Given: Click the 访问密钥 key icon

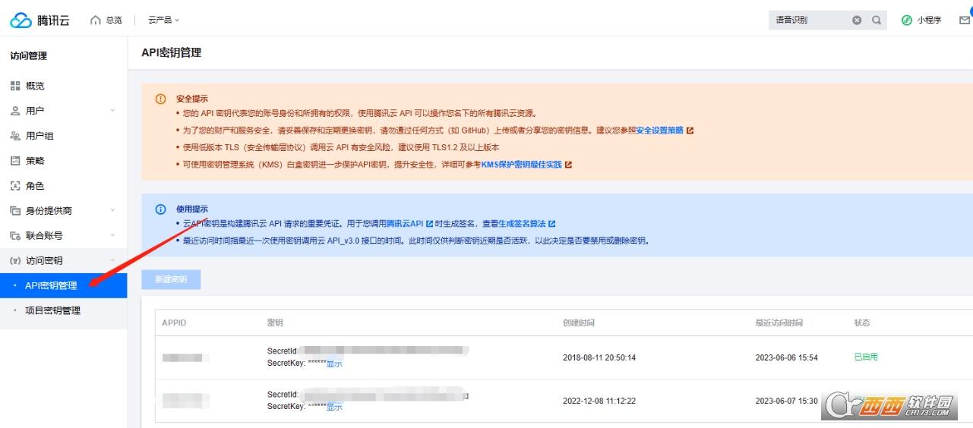Looking at the screenshot, I should click(x=15, y=260).
